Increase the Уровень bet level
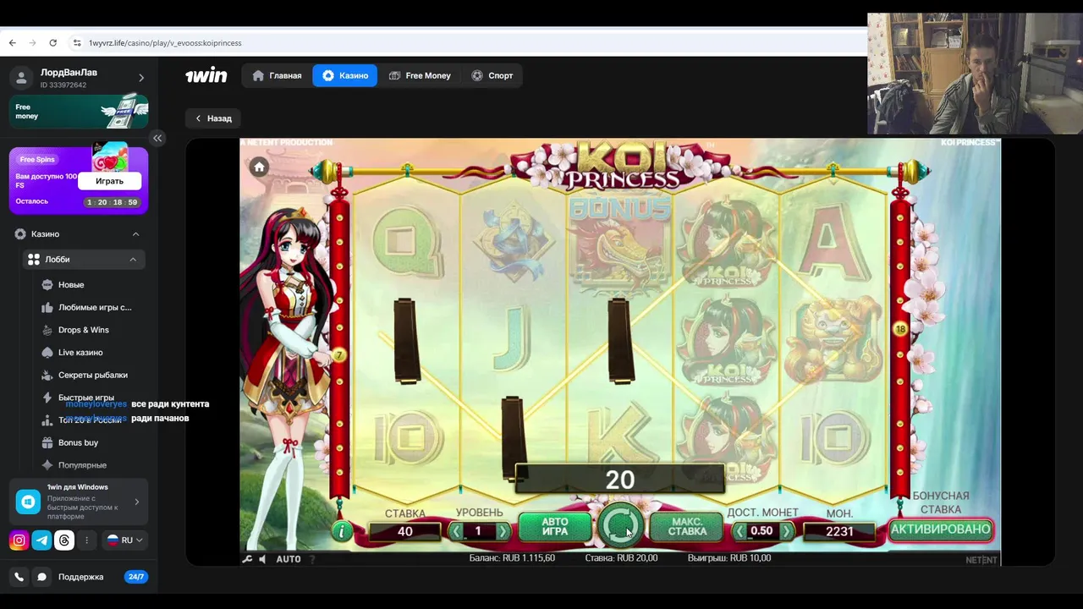The image size is (1083, 609). click(x=503, y=531)
